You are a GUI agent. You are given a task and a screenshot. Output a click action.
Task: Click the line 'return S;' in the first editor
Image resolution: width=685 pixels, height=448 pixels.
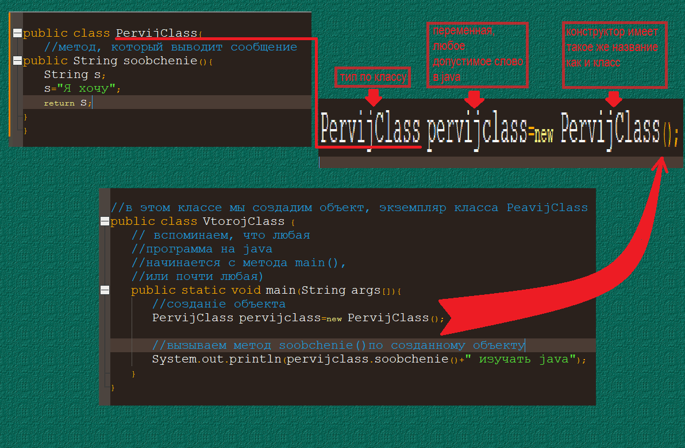click(x=68, y=103)
